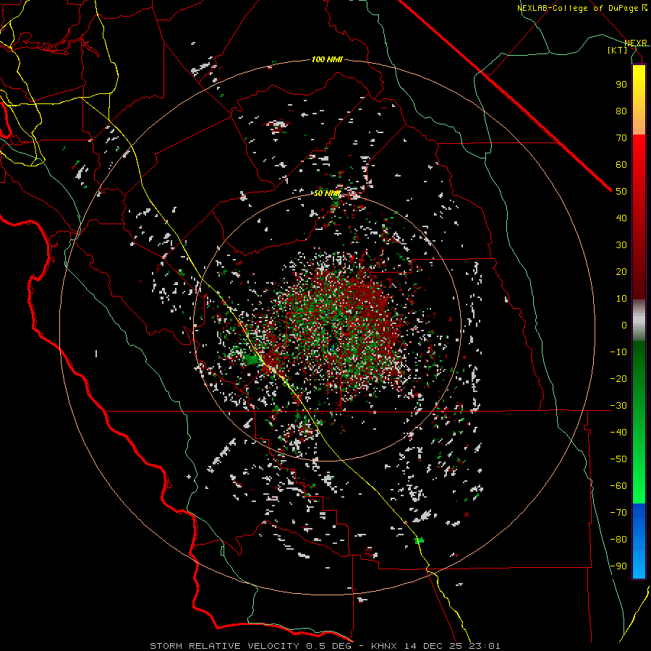Click the positive 10 knot scale label

click(x=621, y=299)
